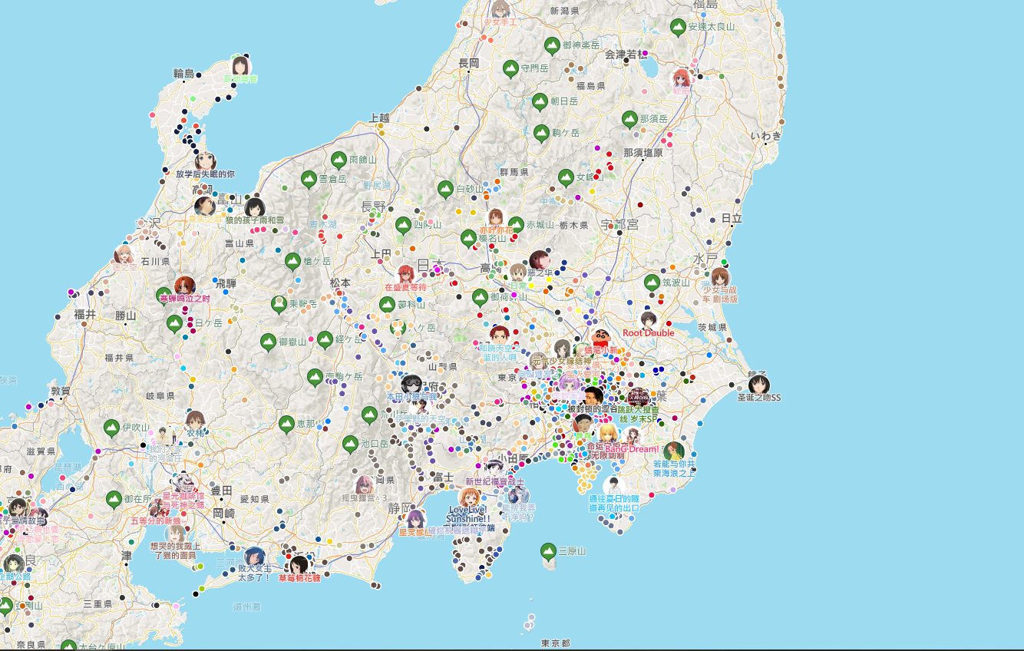Image resolution: width=1024 pixels, height=651 pixels.
Task: Click the 安達太良山 mountain pin
Action: pos(678,27)
